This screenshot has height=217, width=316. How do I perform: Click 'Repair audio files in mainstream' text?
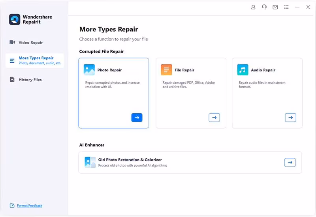click(x=262, y=84)
